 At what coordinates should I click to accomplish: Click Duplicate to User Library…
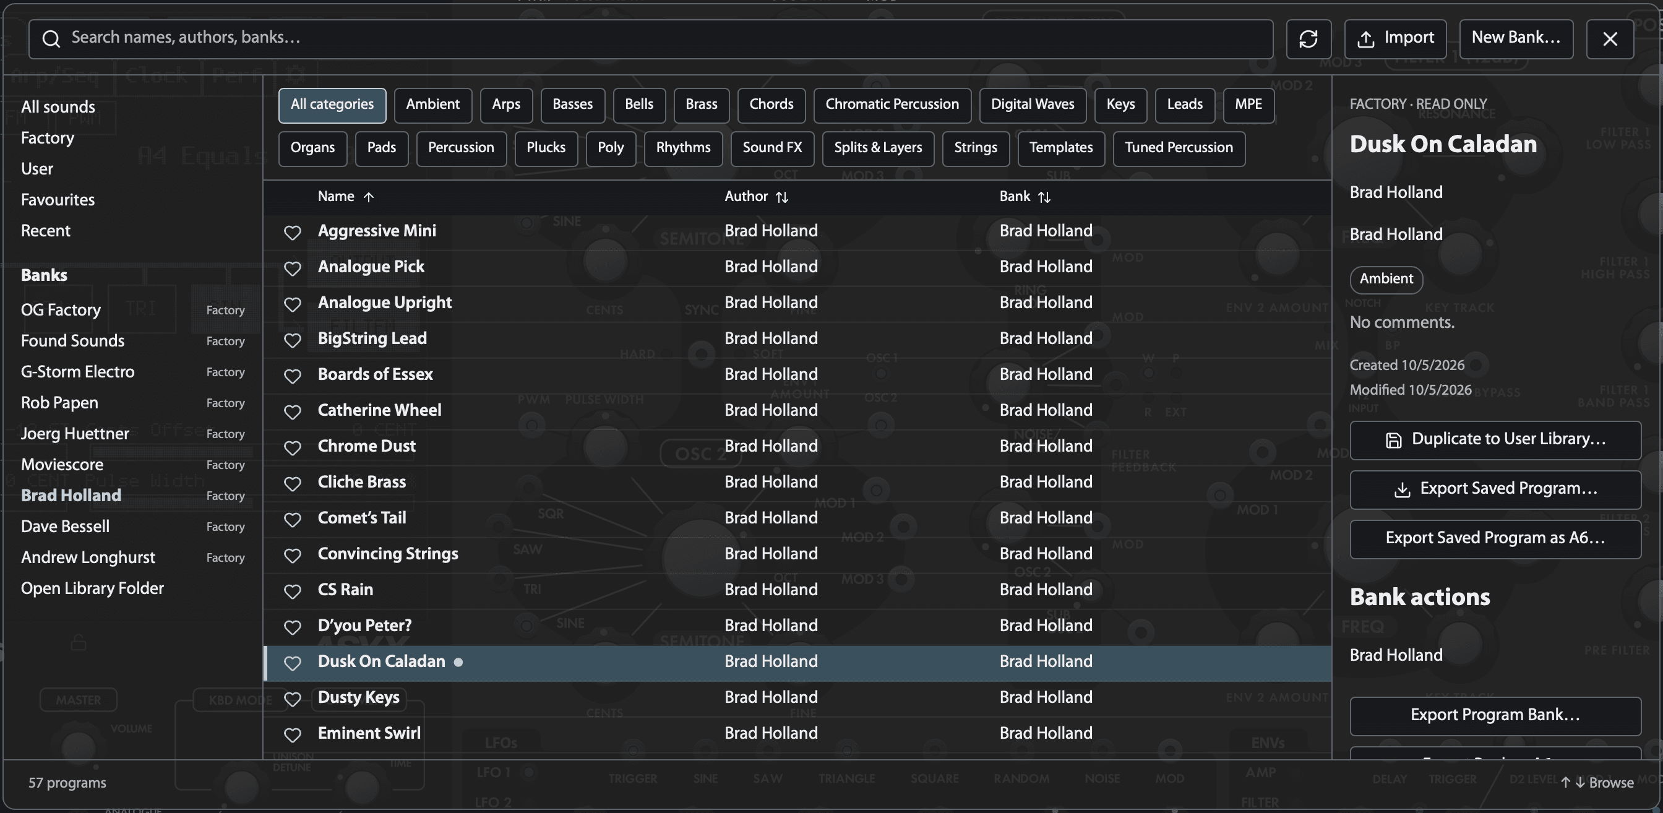coord(1495,441)
